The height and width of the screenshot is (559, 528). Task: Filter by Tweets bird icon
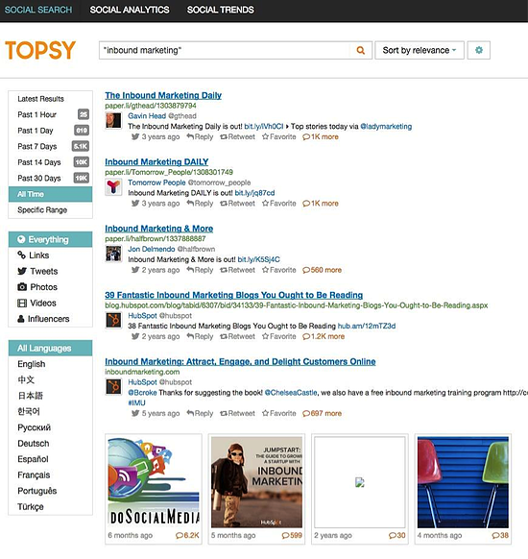click(x=22, y=271)
